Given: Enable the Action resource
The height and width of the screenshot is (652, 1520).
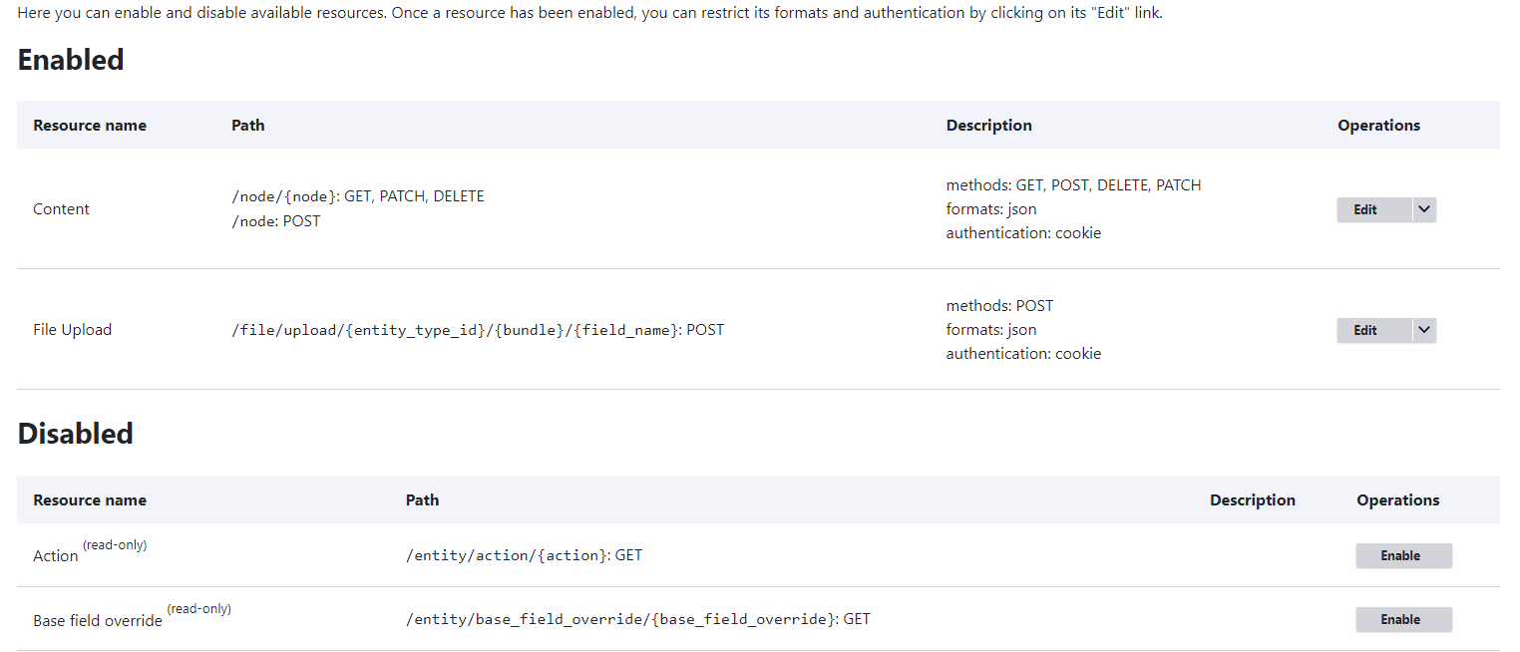Looking at the screenshot, I should [1403, 555].
